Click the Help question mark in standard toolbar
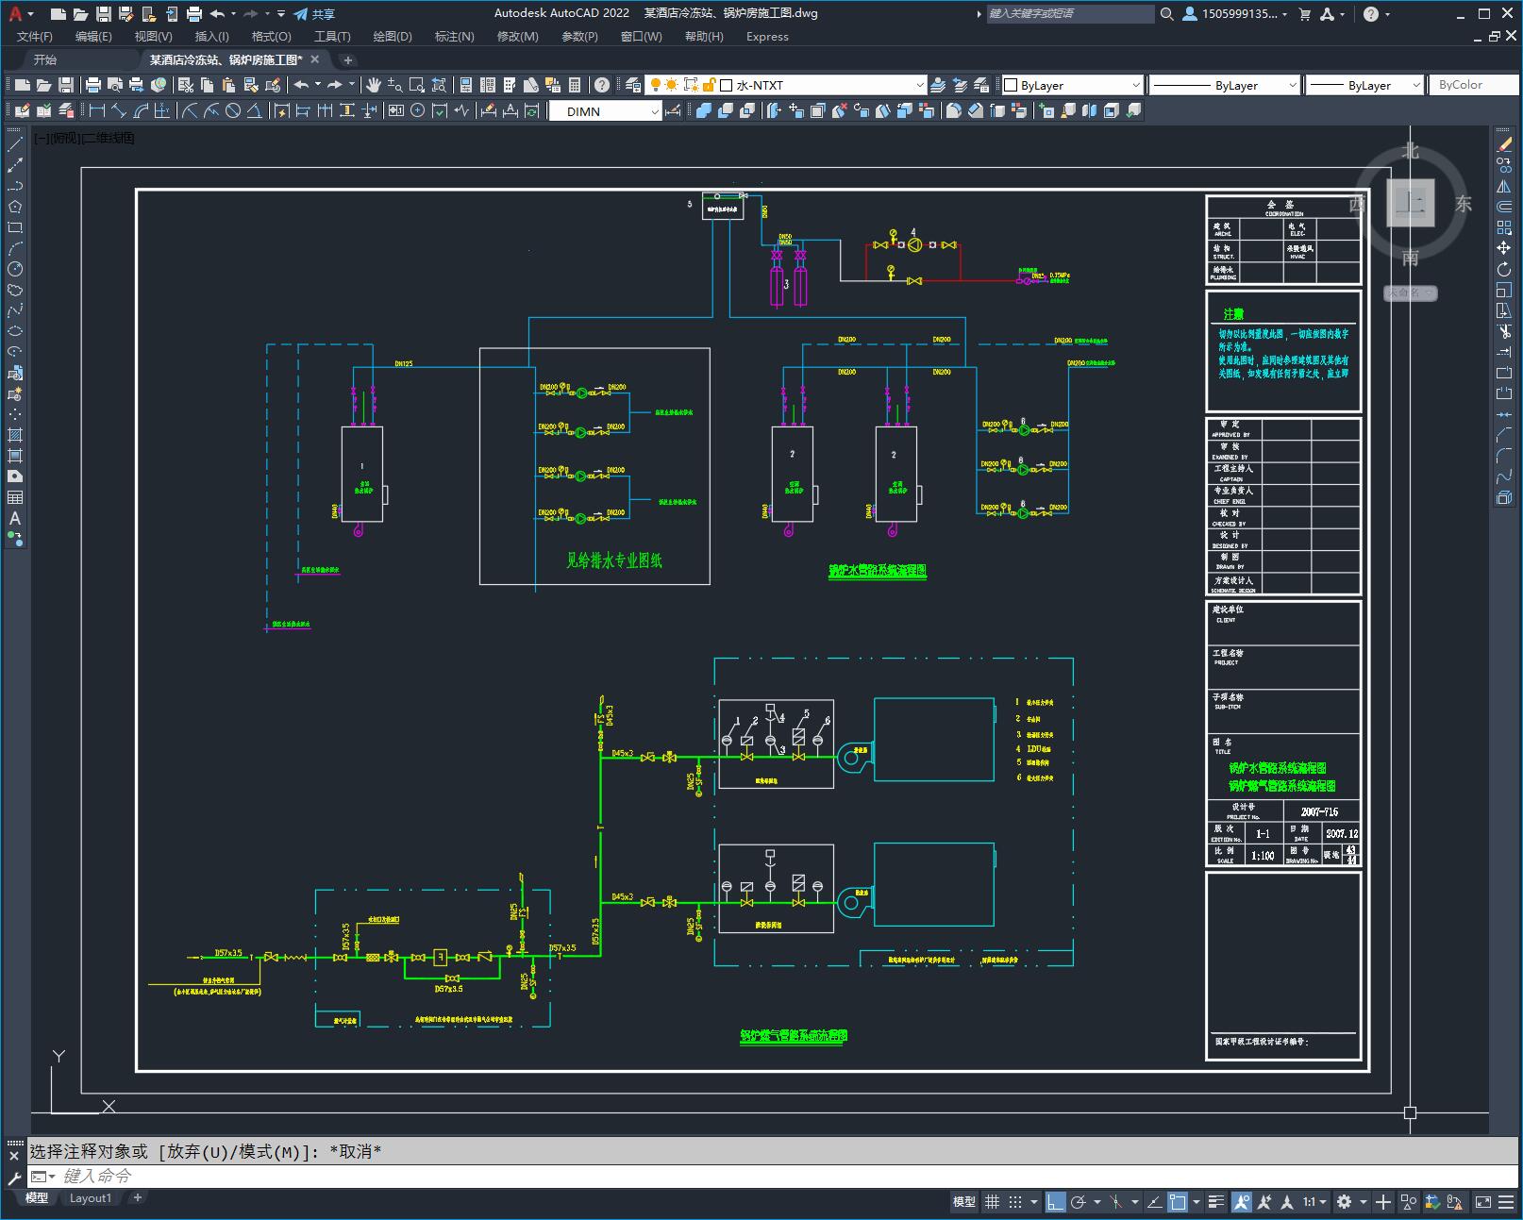This screenshot has width=1523, height=1220. tap(602, 85)
